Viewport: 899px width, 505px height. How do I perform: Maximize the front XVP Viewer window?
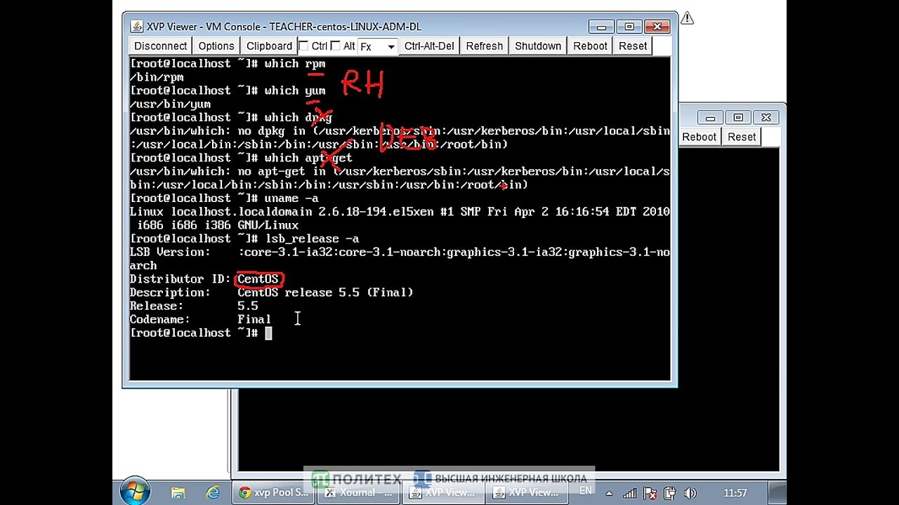[629, 27]
